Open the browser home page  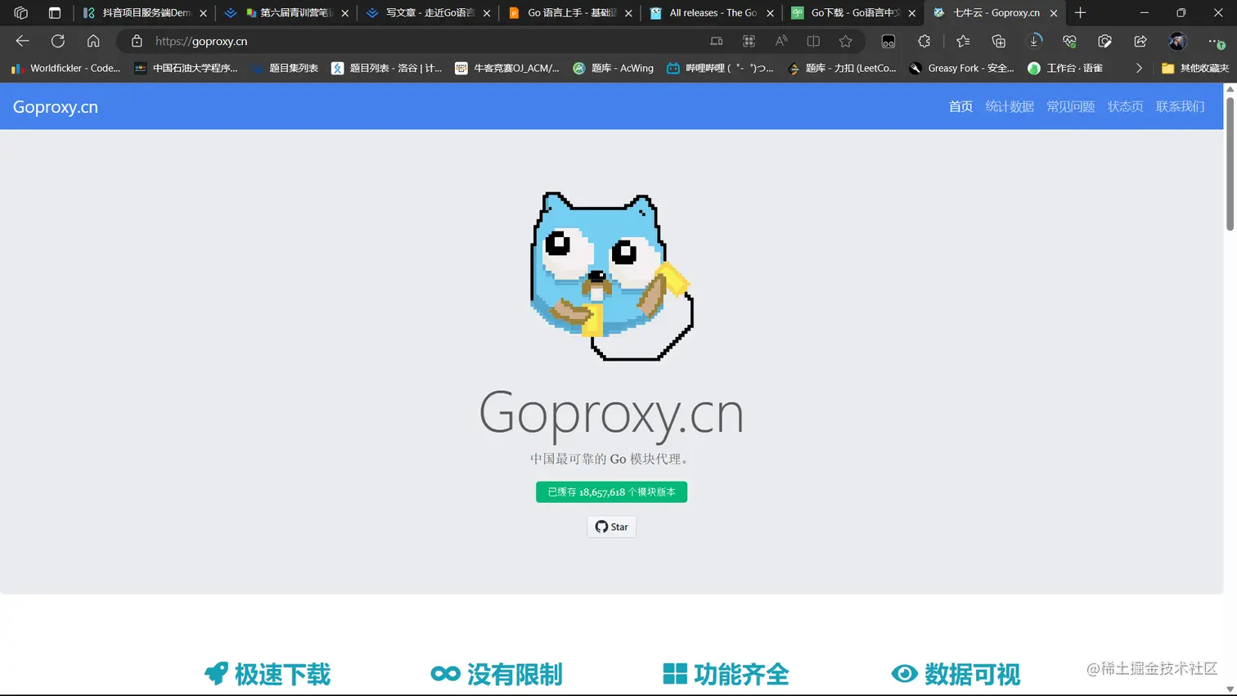pos(93,41)
